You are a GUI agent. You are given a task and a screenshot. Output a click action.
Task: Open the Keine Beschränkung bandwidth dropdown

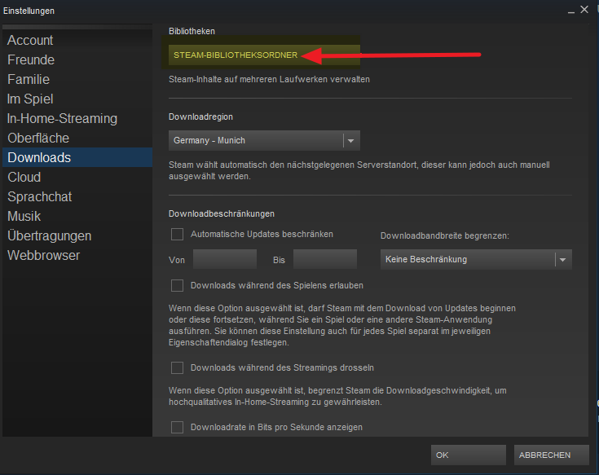(x=476, y=260)
